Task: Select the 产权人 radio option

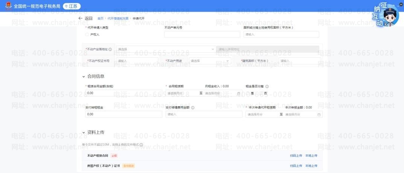Action: [87, 34]
